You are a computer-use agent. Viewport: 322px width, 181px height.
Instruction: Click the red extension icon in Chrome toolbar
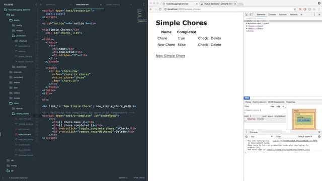[305, 9]
